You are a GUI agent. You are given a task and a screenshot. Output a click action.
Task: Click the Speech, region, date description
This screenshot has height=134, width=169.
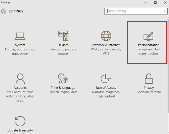(x=63, y=92)
